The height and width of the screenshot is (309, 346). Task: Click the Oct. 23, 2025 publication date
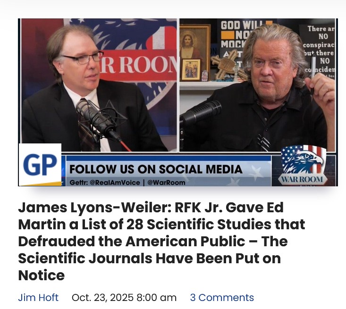click(124, 297)
